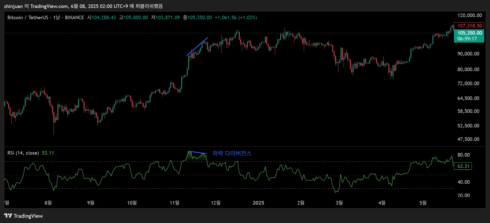Click the 8월 label on time axis

pyautogui.click(x=48, y=203)
